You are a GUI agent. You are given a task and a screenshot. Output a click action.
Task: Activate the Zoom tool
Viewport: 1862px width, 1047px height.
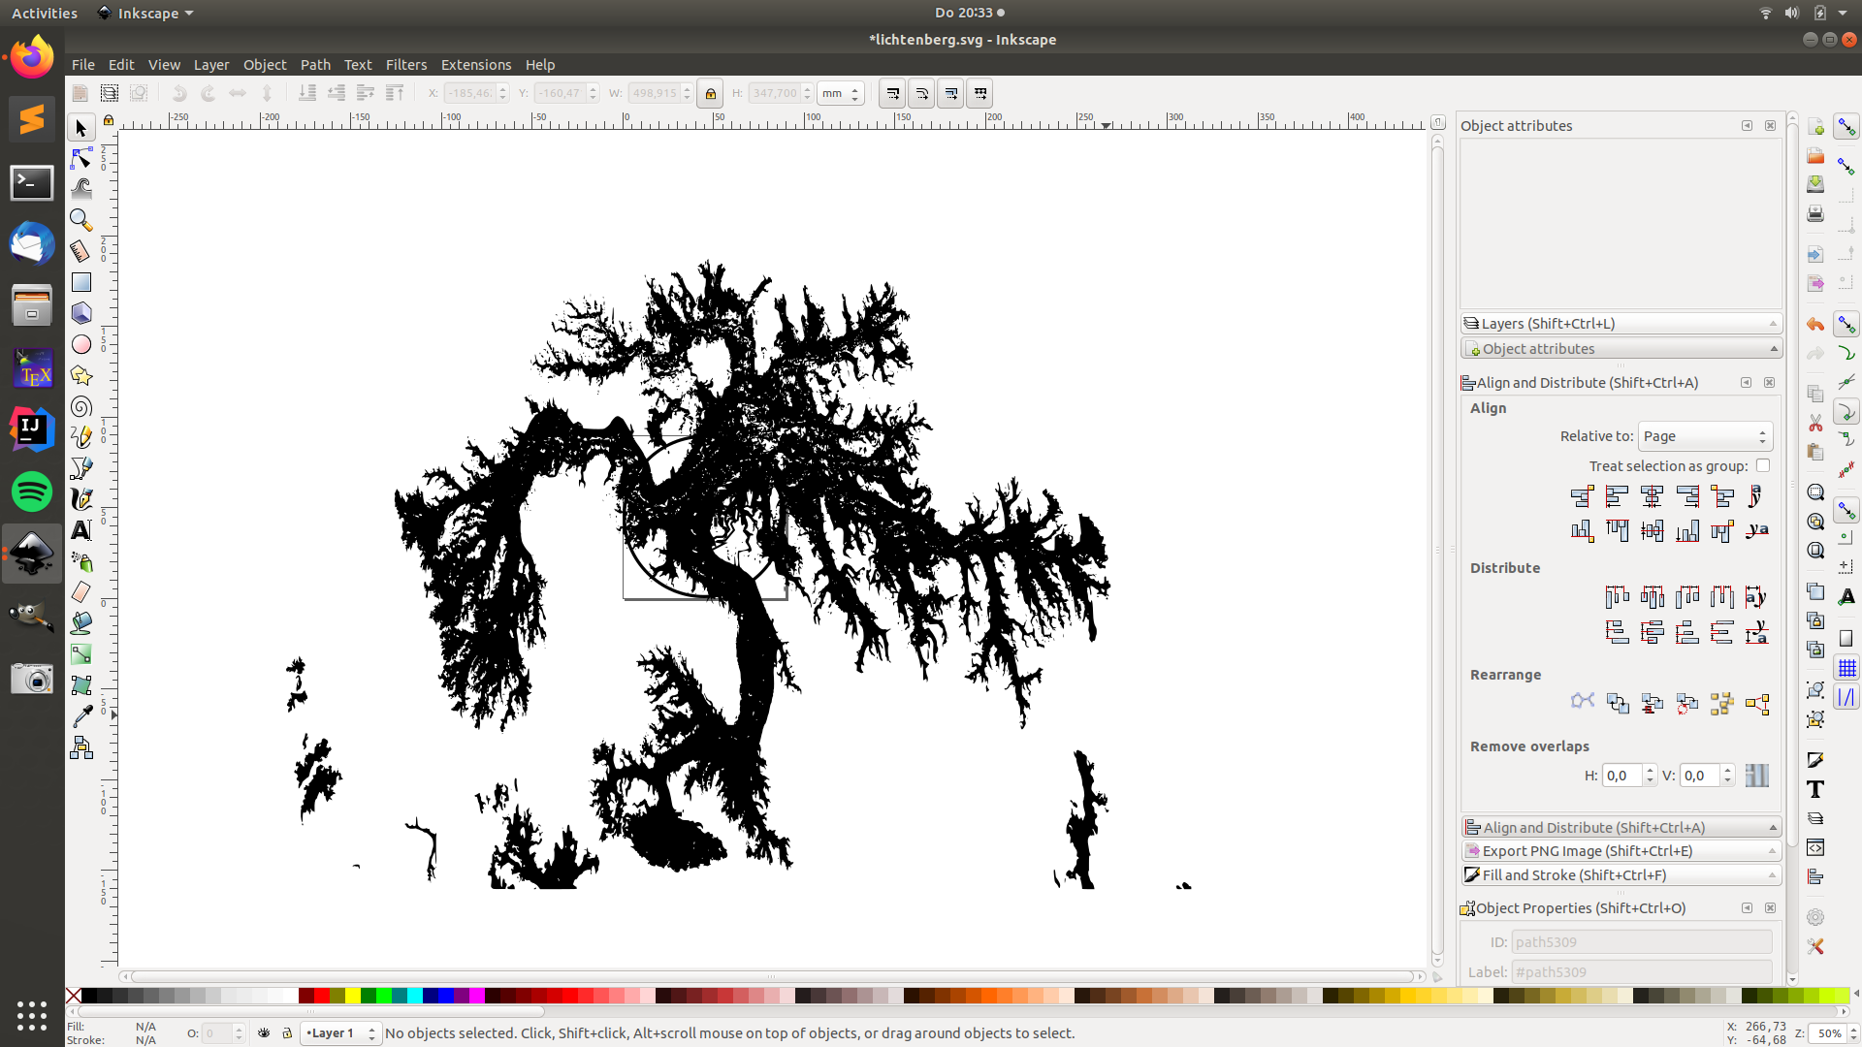(x=80, y=220)
